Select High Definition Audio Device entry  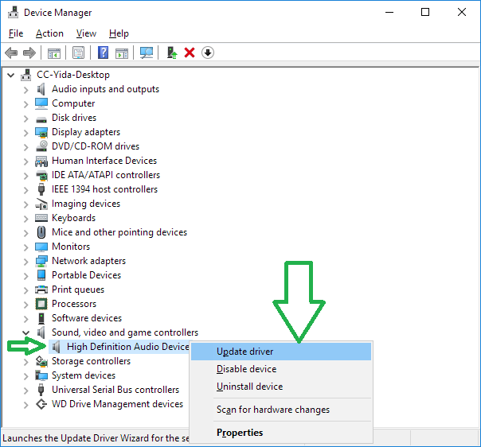(128, 347)
